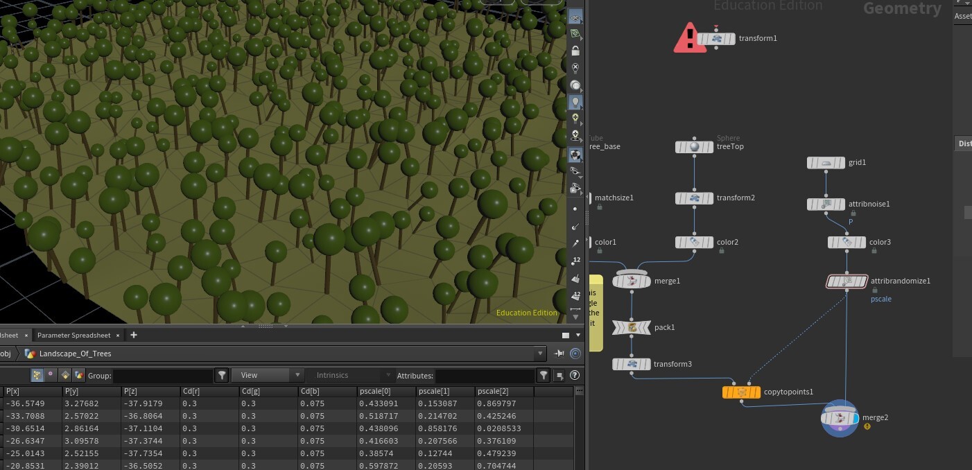The height and width of the screenshot is (470, 972).
Task: Toggle the padlock icon in the viewport toolbar
Action: coord(575,50)
